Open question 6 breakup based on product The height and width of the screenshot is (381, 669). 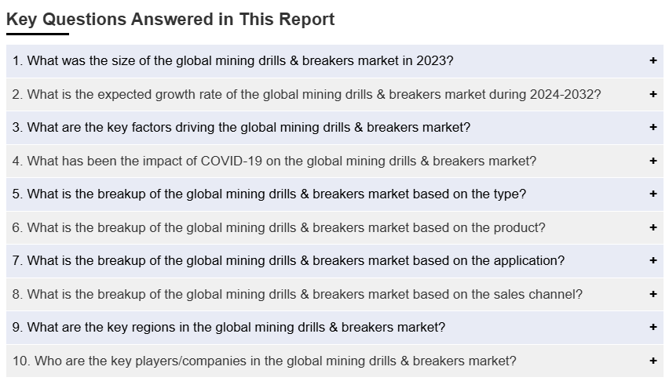[279, 227]
